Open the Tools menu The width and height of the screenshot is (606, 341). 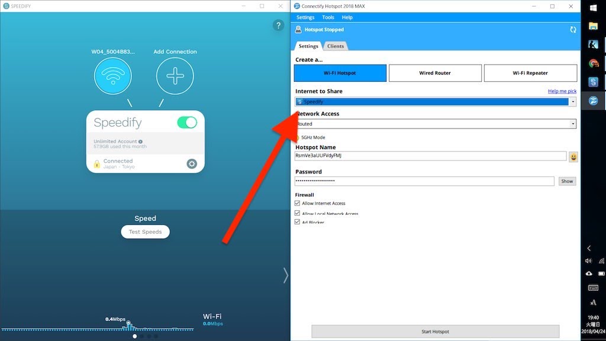[328, 17]
